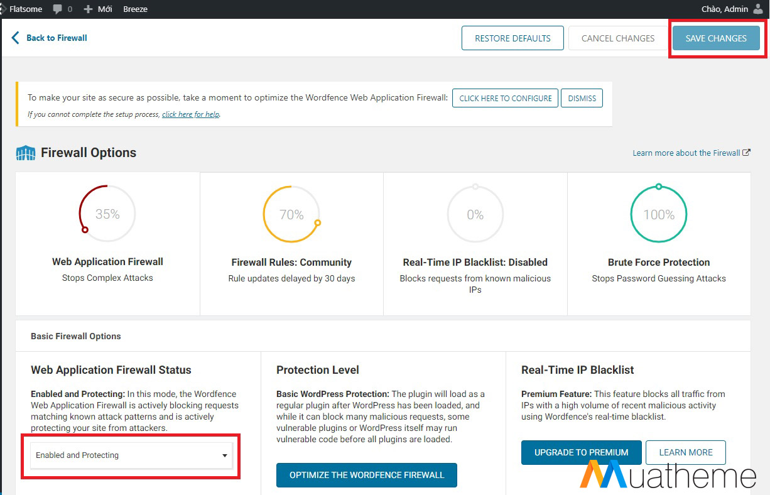Click the external link icon beside Learn more
Image resolution: width=770 pixels, height=495 pixels.
click(747, 153)
